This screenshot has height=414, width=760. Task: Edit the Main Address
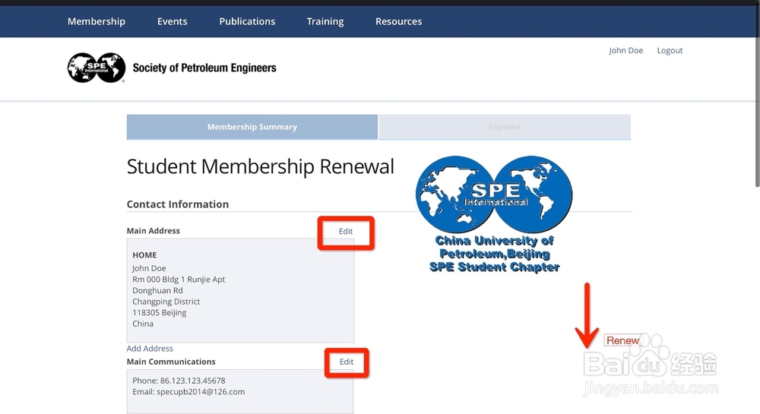click(346, 232)
